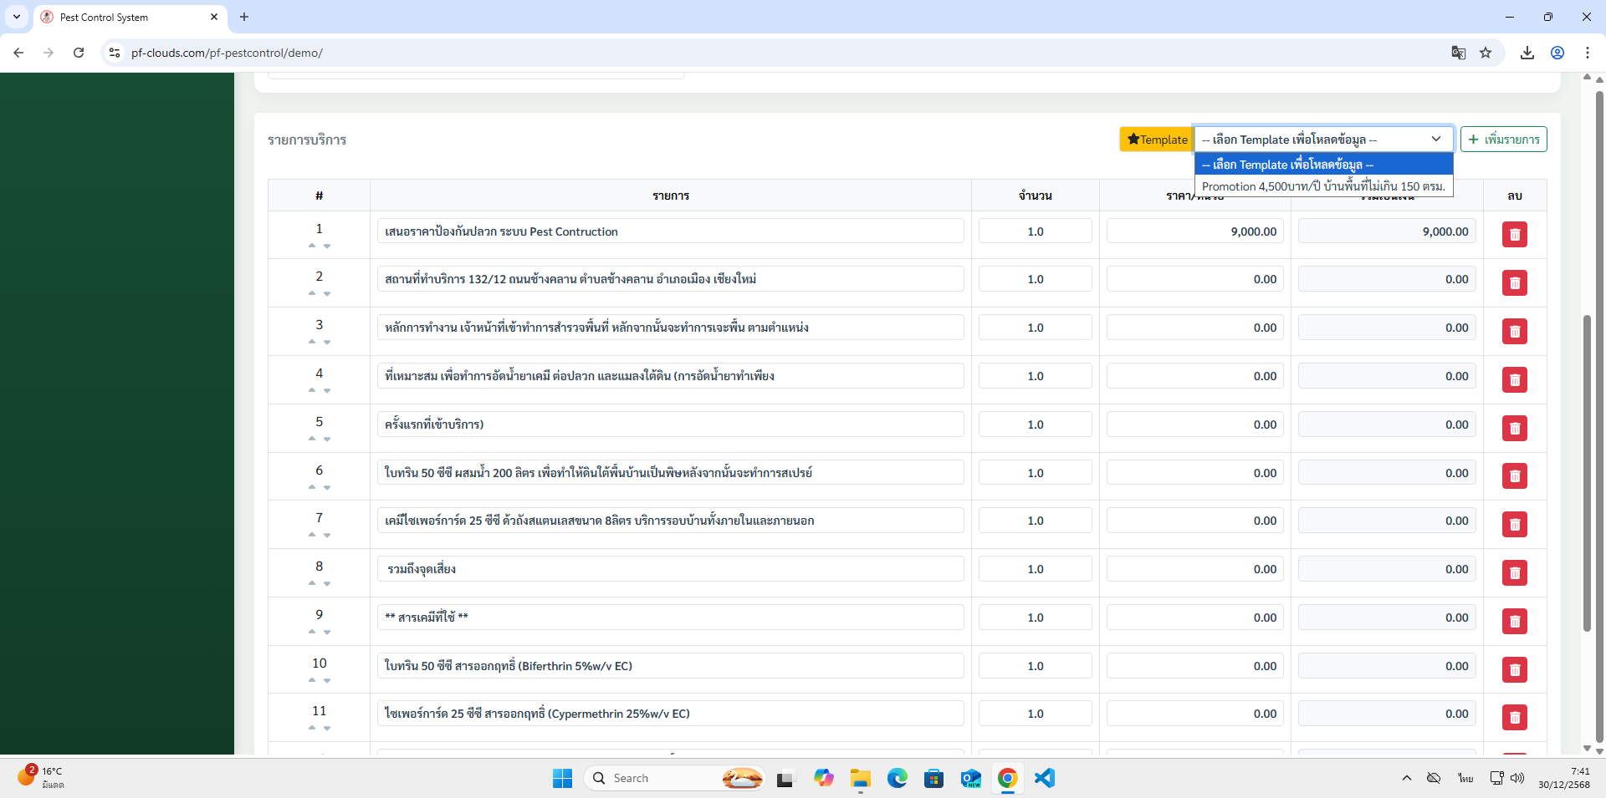Delete row 1 with the red trash icon
The height and width of the screenshot is (798, 1606).
(x=1514, y=235)
